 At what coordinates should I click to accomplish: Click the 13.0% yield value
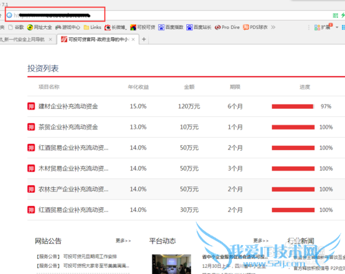[138, 127]
